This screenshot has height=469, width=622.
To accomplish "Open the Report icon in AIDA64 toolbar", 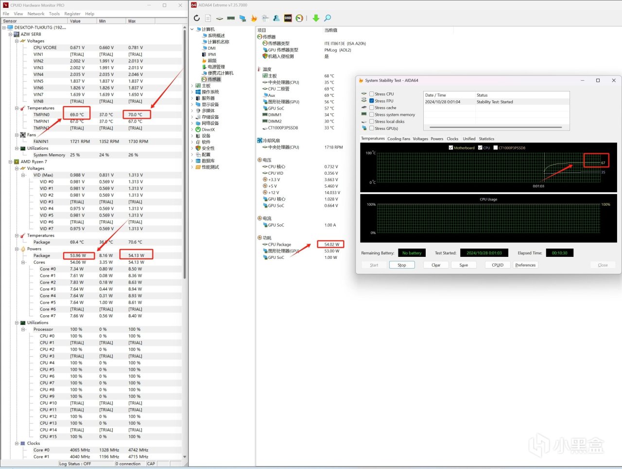I will (208, 18).
